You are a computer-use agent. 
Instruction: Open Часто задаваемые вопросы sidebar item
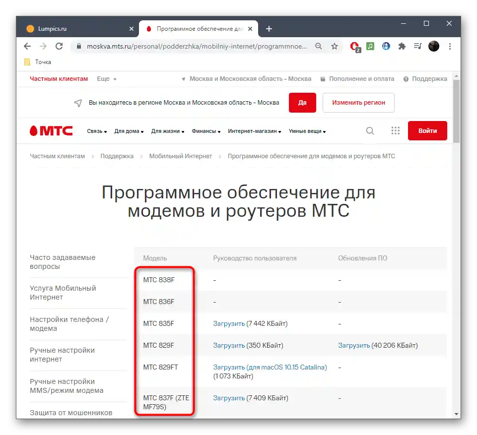point(63,262)
